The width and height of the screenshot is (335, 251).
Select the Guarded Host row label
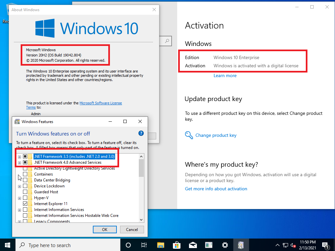(x=46, y=192)
